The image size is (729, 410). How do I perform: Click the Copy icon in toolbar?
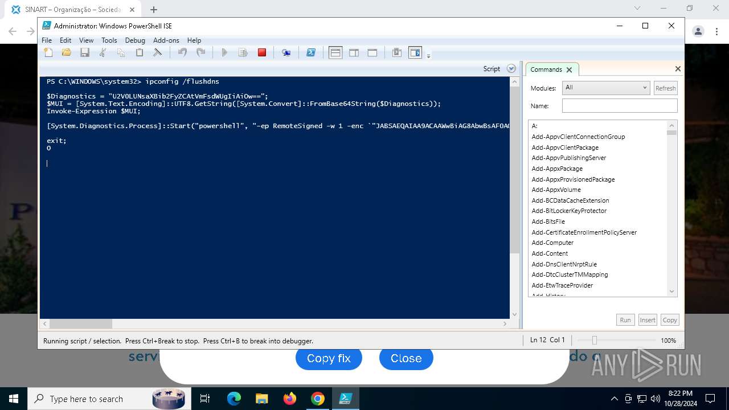pos(121,52)
